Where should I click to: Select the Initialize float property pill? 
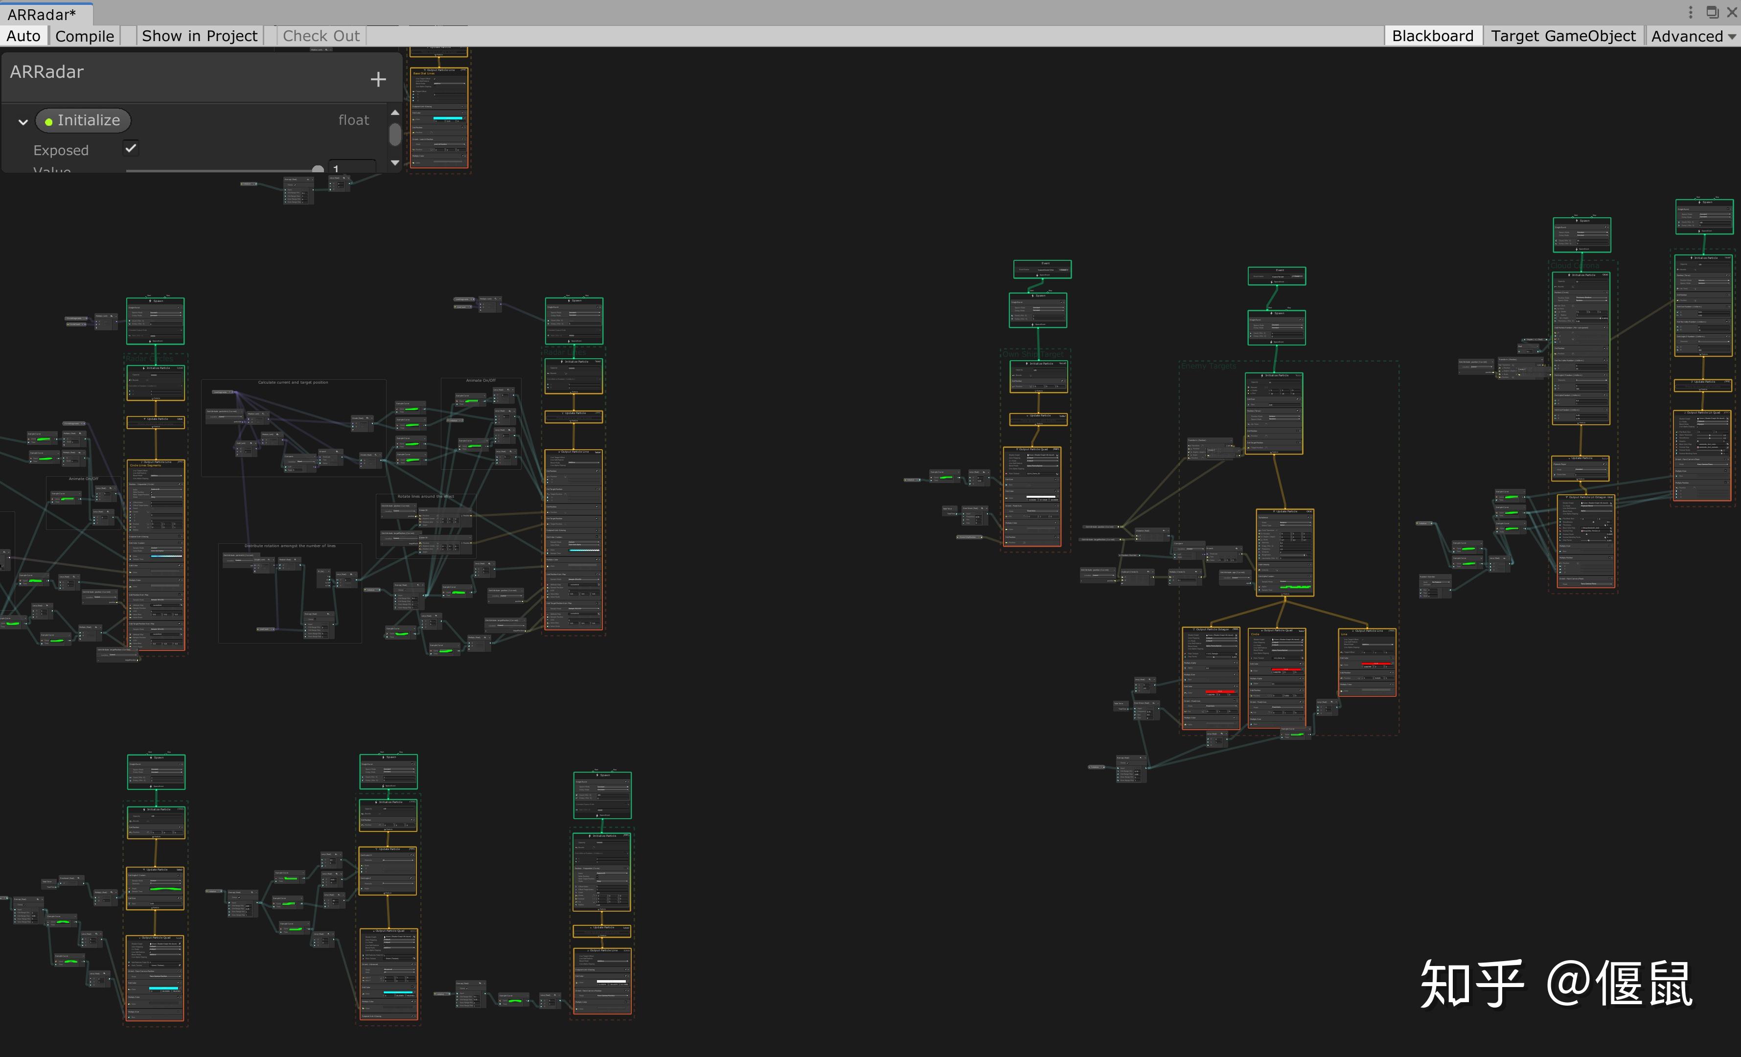pos(83,120)
